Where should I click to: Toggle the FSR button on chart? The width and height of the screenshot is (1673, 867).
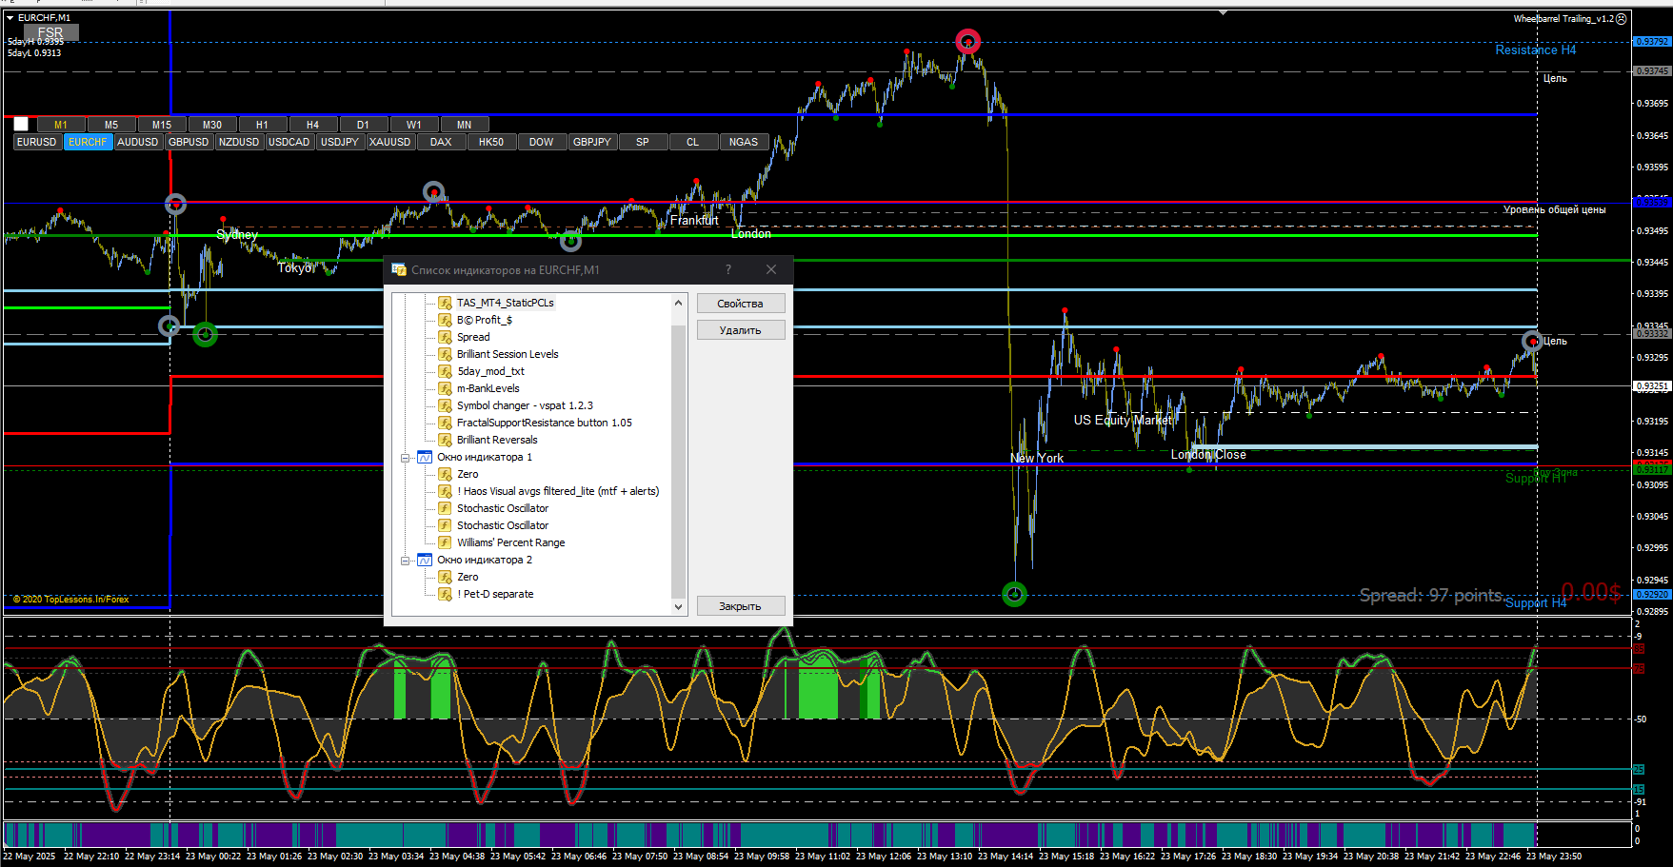[50, 32]
